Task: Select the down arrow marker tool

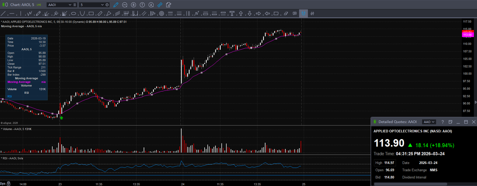Action: tap(250, 14)
